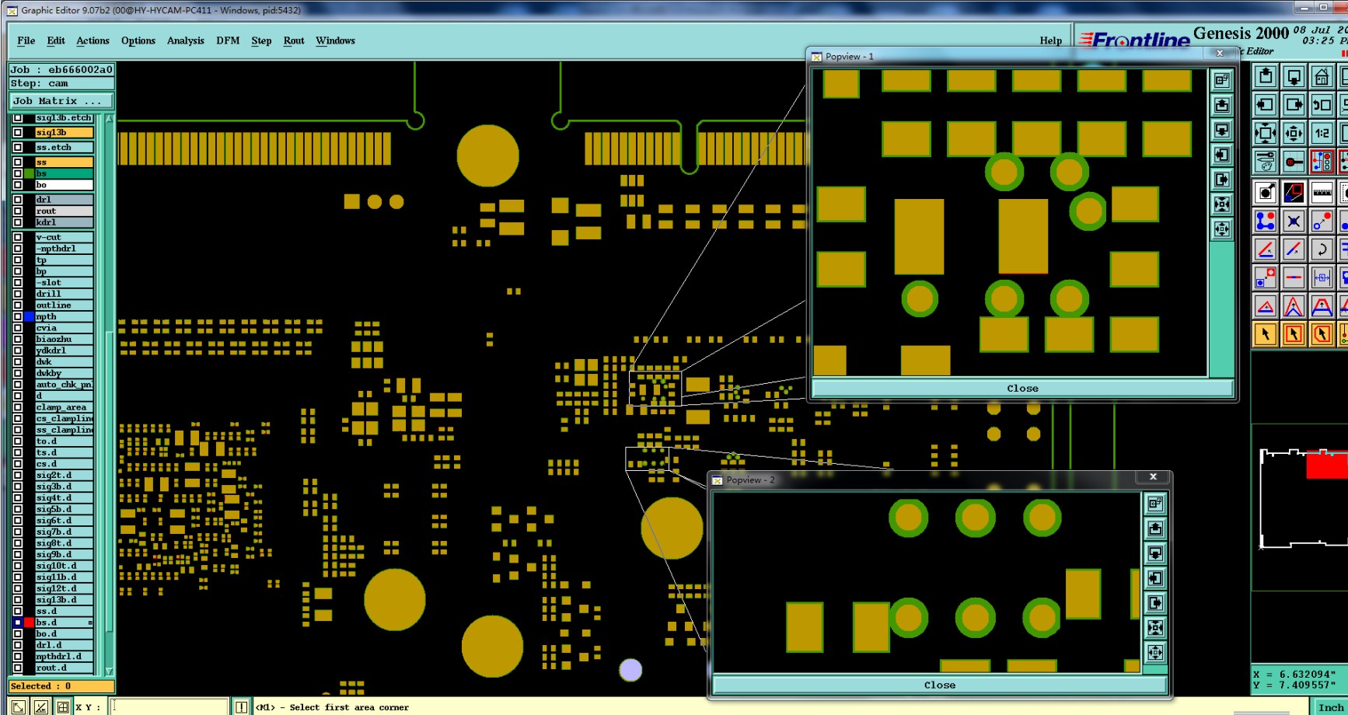Click the area zoom red-square icon

[x=1294, y=192]
